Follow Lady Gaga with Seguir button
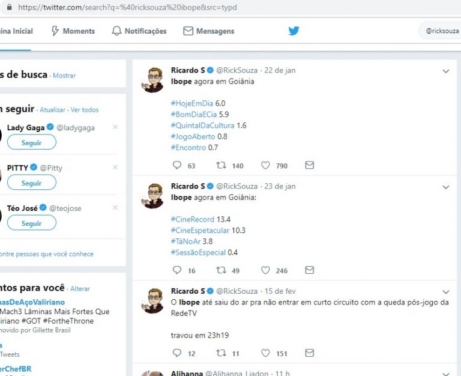The width and height of the screenshot is (461, 376). [32, 142]
